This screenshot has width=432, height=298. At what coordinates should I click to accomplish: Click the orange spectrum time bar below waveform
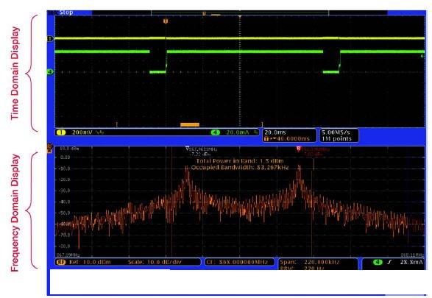[190, 125]
